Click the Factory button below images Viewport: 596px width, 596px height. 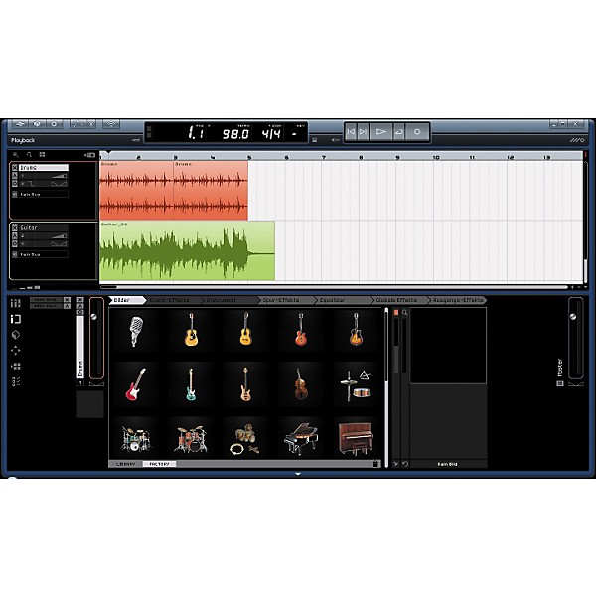pyautogui.click(x=158, y=464)
